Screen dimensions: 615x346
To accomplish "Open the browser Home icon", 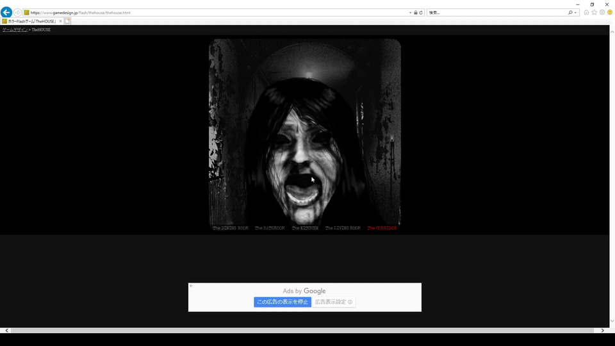I will click(586, 12).
